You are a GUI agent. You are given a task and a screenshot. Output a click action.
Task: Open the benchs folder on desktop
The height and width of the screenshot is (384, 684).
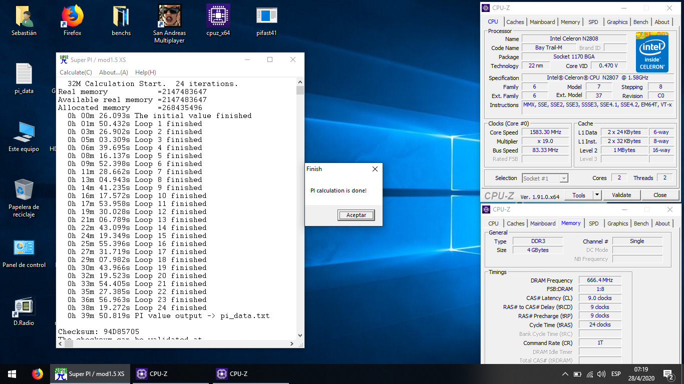pos(121,20)
